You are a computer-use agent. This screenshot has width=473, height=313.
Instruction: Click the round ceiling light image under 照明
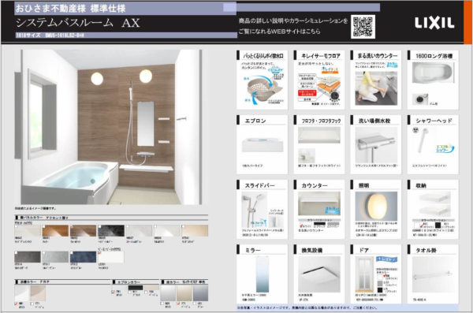click(x=376, y=206)
